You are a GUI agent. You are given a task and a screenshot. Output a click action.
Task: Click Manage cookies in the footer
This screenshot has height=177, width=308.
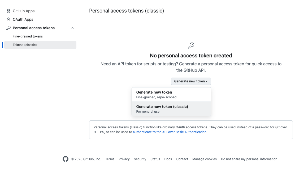[205, 159]
